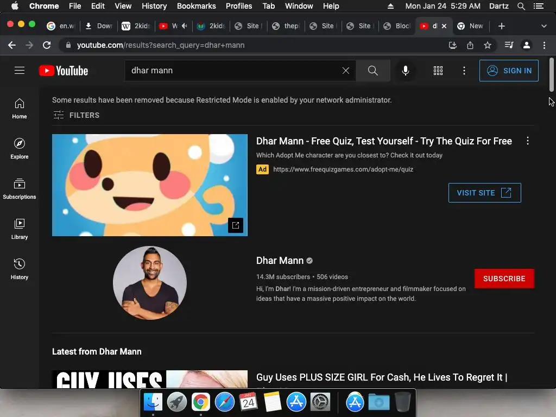Viewport: 556px width, 417px height.
Task: Open the Dhar Mann channel title
Action: [x=280, y=261]
